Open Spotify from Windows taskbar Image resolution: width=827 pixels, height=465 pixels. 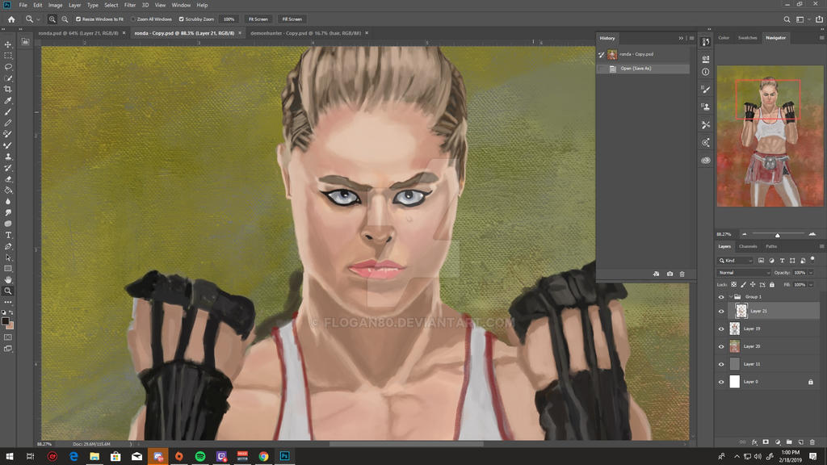[200, 456]
